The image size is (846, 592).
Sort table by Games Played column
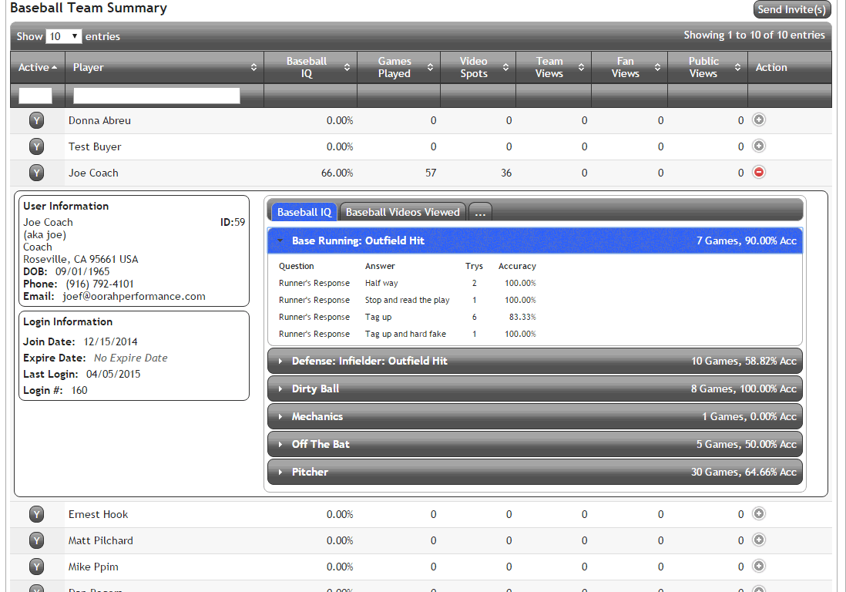[x=430, y=68]
